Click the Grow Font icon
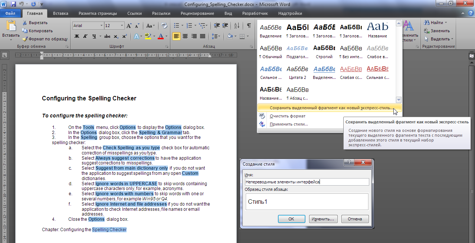Image resolution: width=475 pixels, height=243 pixels. tap(129, 26)
